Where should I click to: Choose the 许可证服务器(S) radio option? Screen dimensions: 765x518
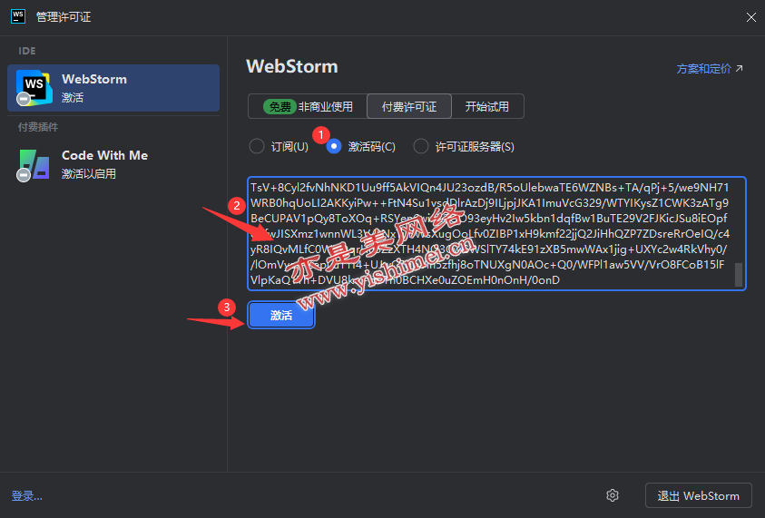(420, 146)
